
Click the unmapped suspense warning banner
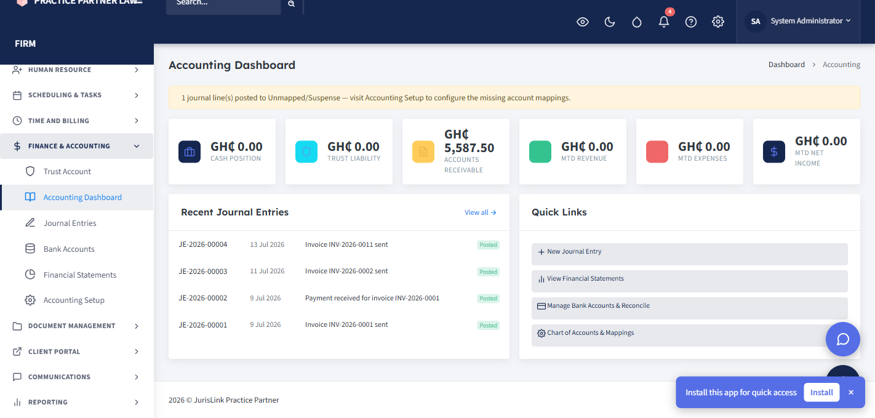coord(514,97)
